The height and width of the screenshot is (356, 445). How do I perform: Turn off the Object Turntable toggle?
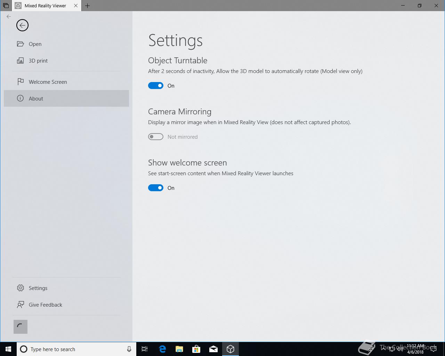pos(156,86)
